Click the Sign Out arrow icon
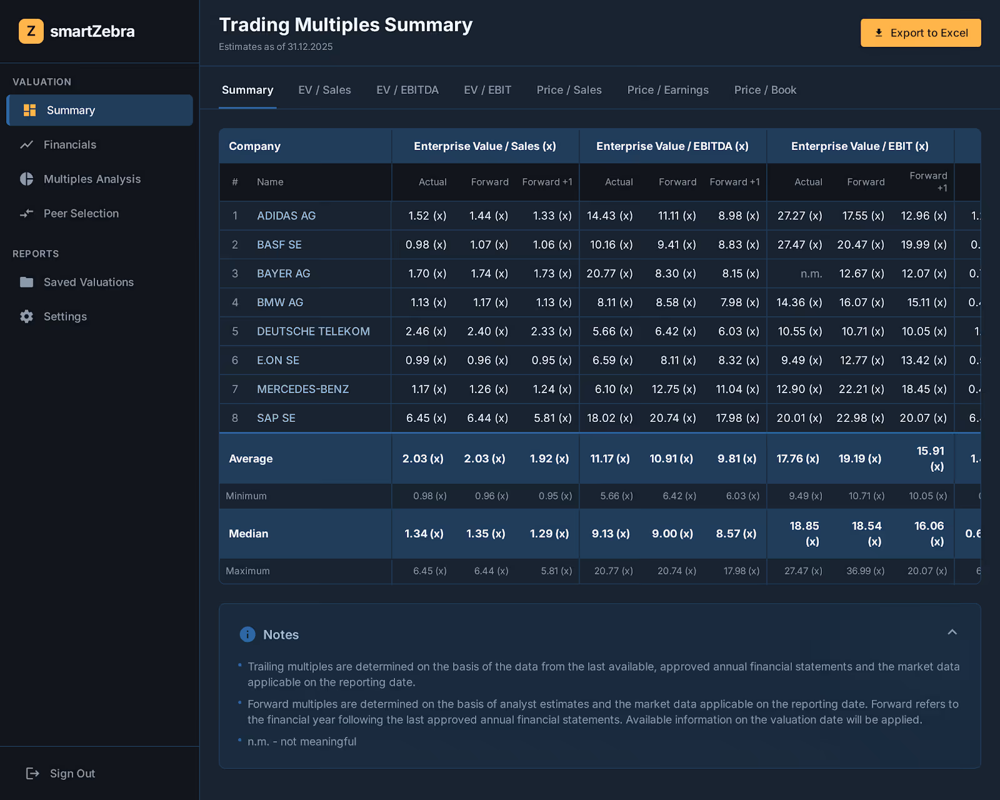The image size is (1000, 800). [32, 773]
